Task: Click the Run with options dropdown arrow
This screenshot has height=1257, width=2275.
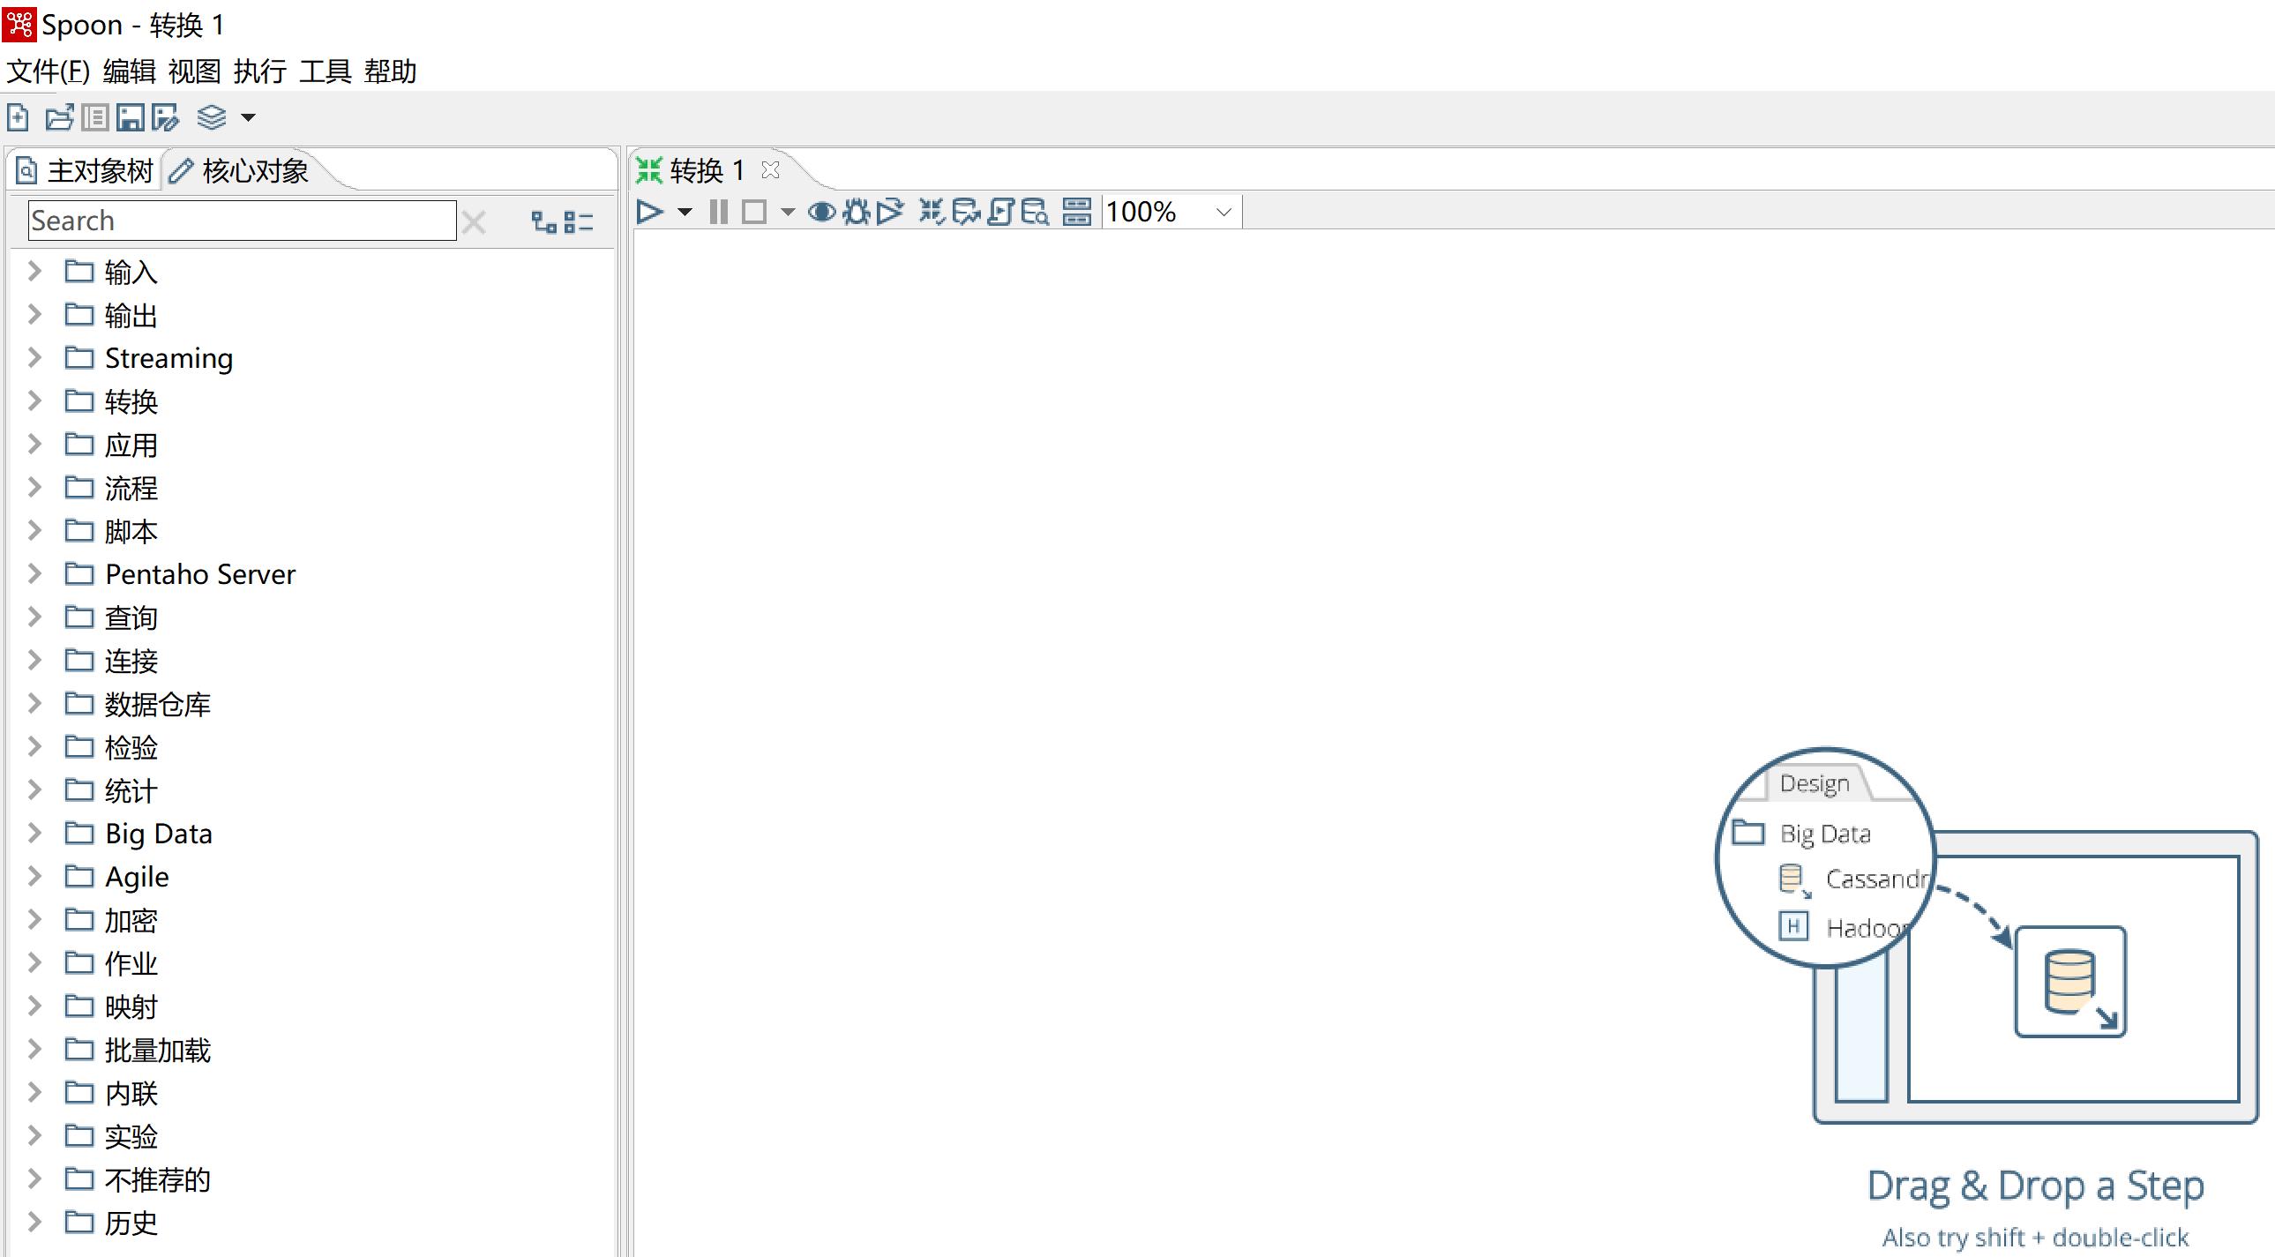Action: (684, 211)
